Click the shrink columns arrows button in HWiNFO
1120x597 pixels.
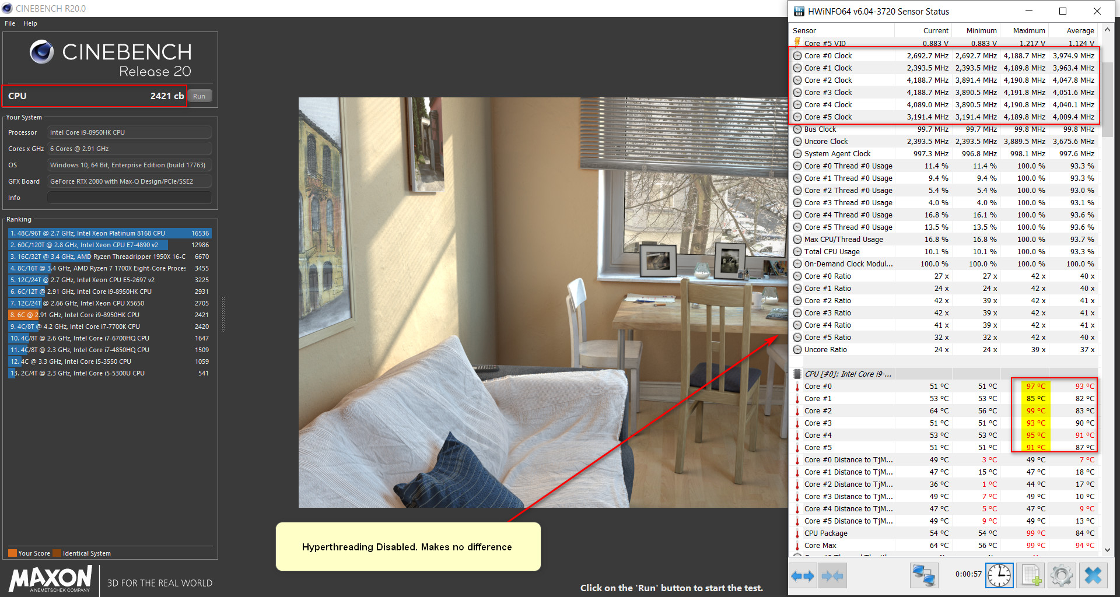(x=832, y=576)
